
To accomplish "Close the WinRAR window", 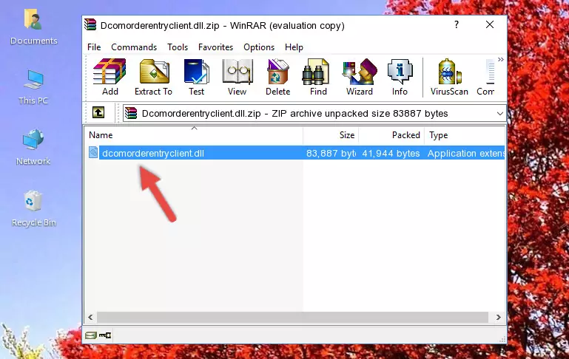I will coord(490,24).
